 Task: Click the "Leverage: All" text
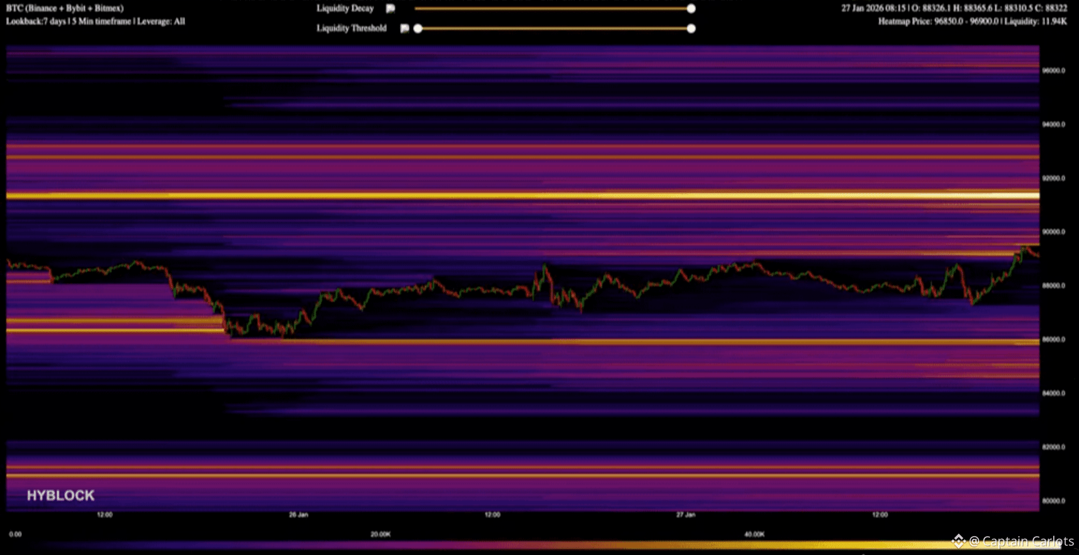(x=161, y=21)
